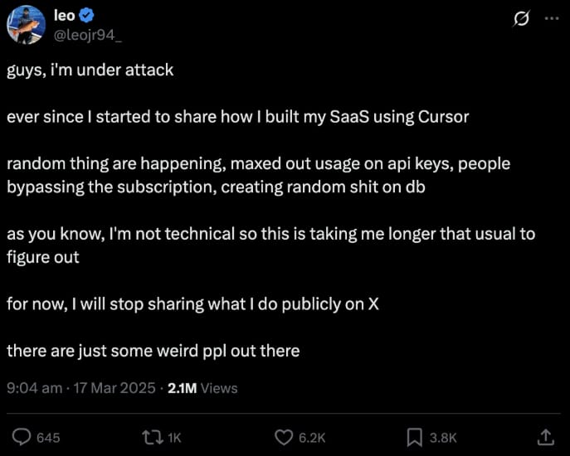570x456 pixels.
Task: Click the 645 replies count
Action: (x=48, y=437)
